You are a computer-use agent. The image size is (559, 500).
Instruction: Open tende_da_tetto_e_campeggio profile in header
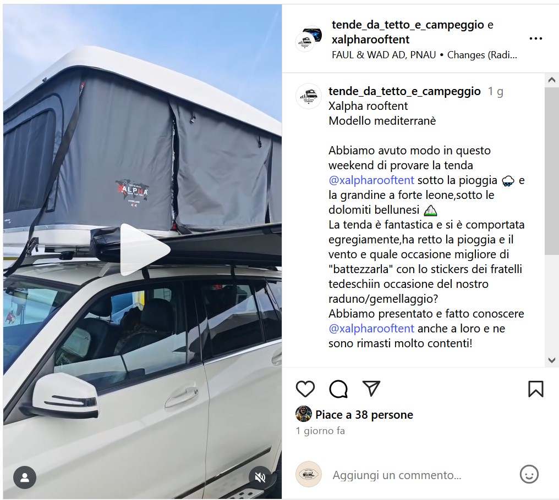(x=408, y=25)
